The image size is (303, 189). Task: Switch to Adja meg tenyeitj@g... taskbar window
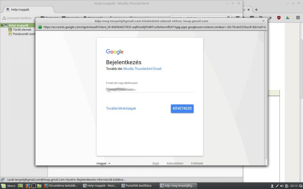point(177,186)
